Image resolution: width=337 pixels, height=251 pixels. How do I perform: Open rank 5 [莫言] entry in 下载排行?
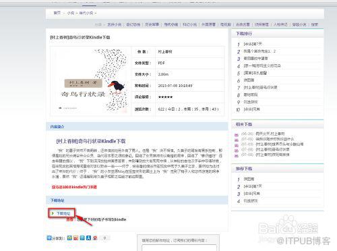(255, 73)
